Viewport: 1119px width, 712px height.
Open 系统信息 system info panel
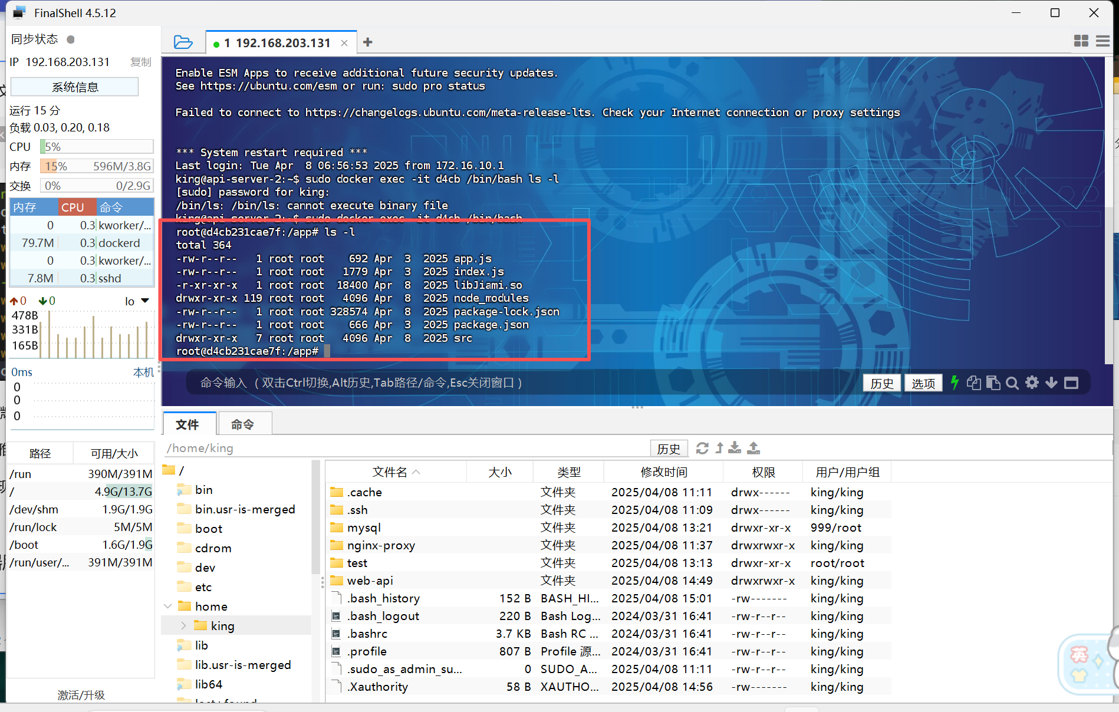(x=74, y=87)
